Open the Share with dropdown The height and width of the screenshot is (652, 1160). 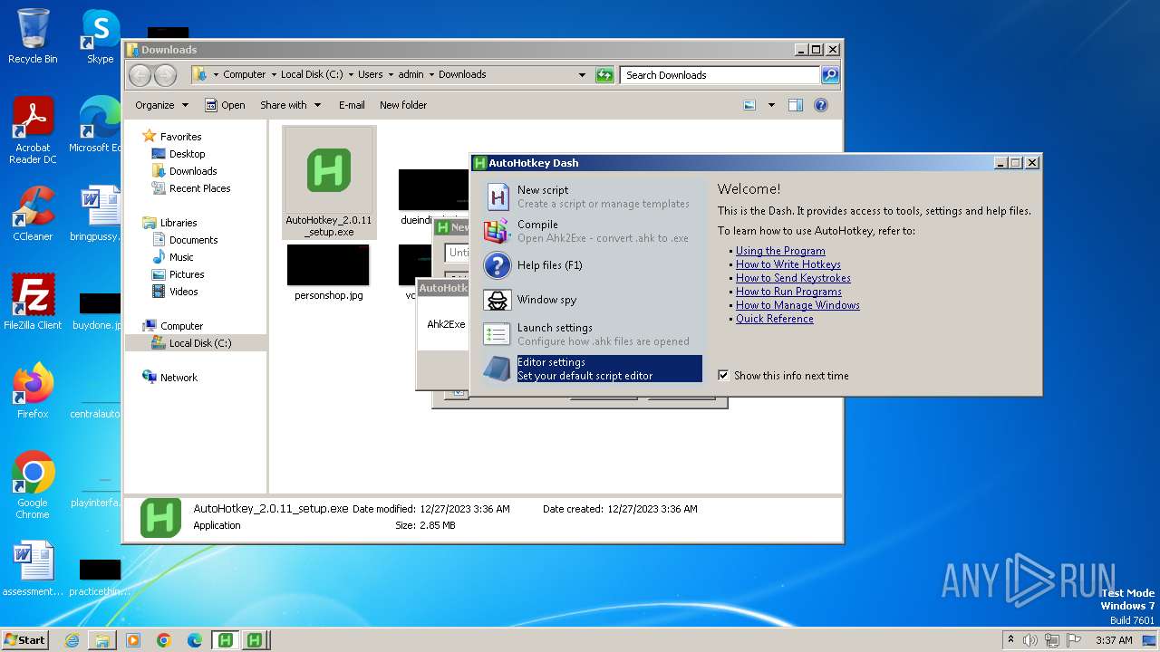tap(290, 105)
